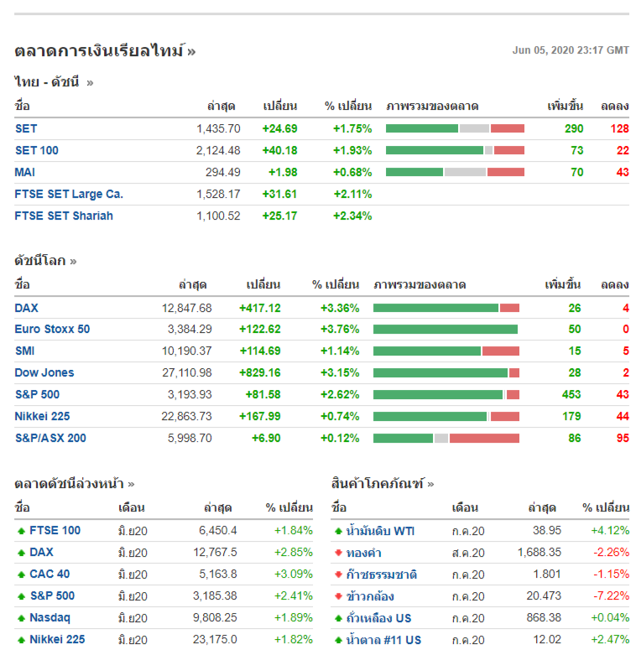The image size is (641, 660).
Task: Expand the ดัชนีโลก section
Action: click(x=45, y=261)
